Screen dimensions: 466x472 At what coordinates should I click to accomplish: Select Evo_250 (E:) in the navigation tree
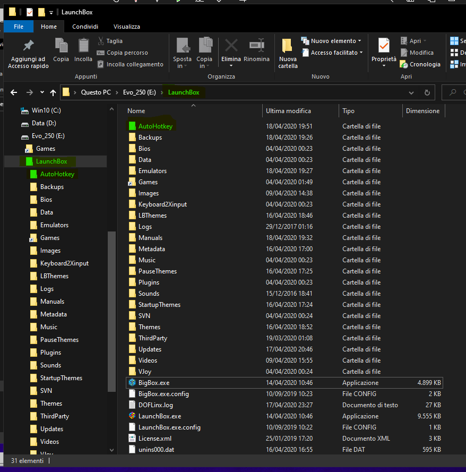coord(48,136)
